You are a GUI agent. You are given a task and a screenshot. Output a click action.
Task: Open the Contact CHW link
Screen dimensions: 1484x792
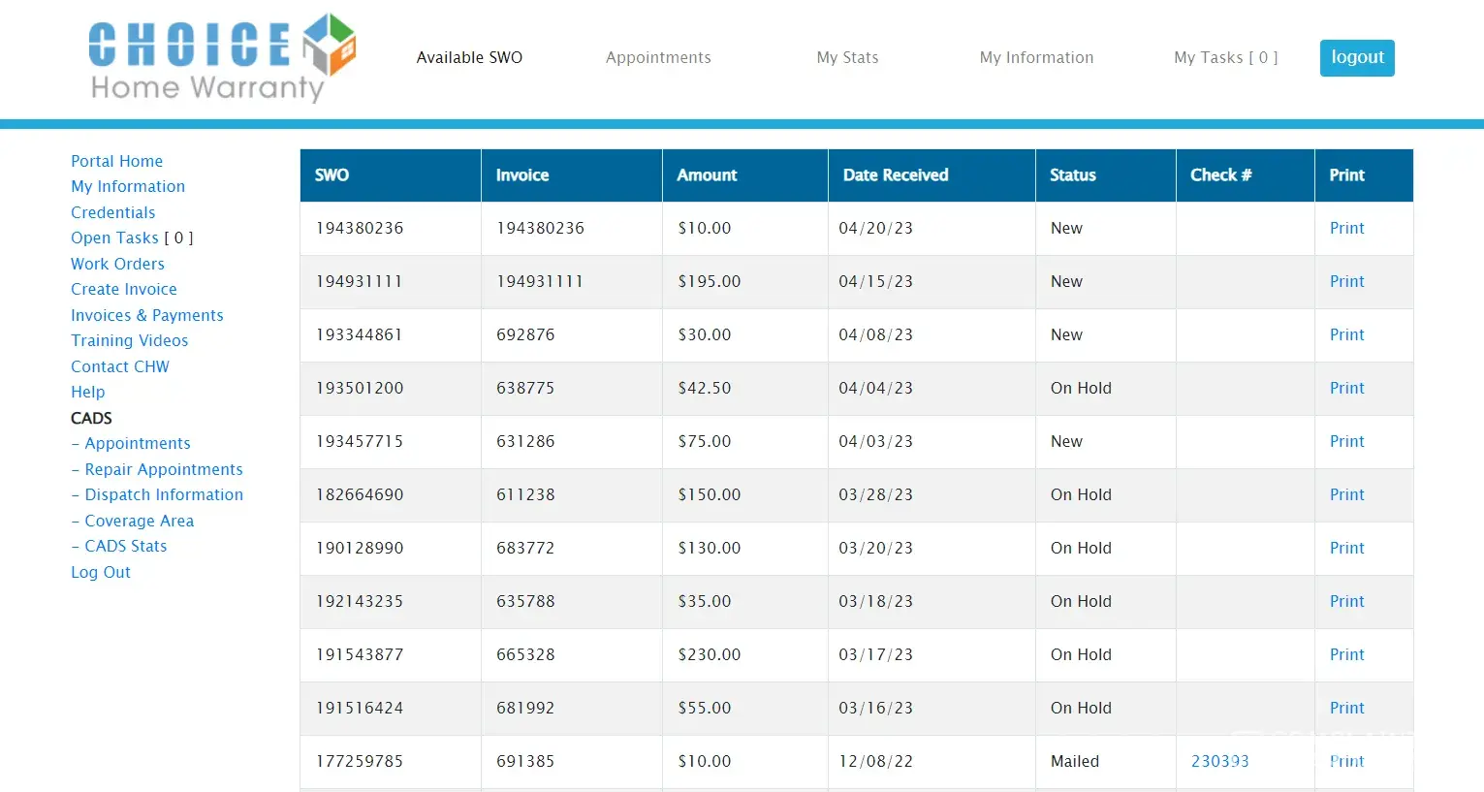(x=120, y=366)
